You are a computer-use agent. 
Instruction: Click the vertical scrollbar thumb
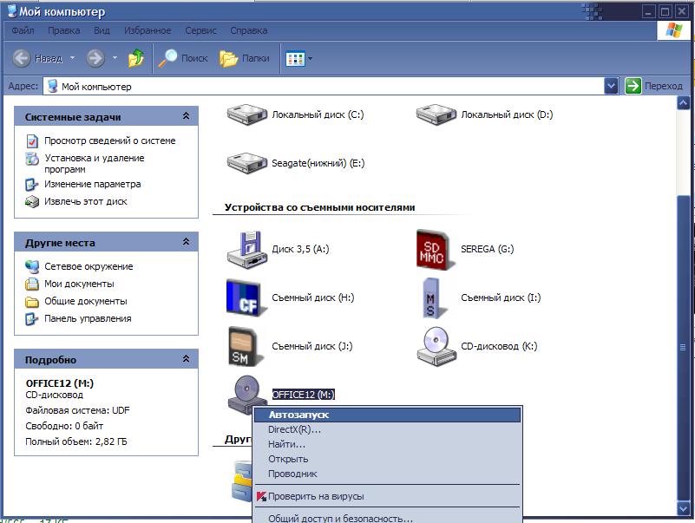pos(683,347)
